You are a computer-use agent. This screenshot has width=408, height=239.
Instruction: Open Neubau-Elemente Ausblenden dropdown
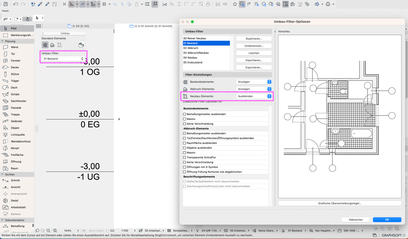(x=254, y=96)
